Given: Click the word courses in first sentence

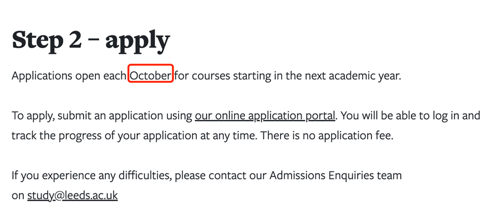Looking at the screenshot, I should (211, 76).
